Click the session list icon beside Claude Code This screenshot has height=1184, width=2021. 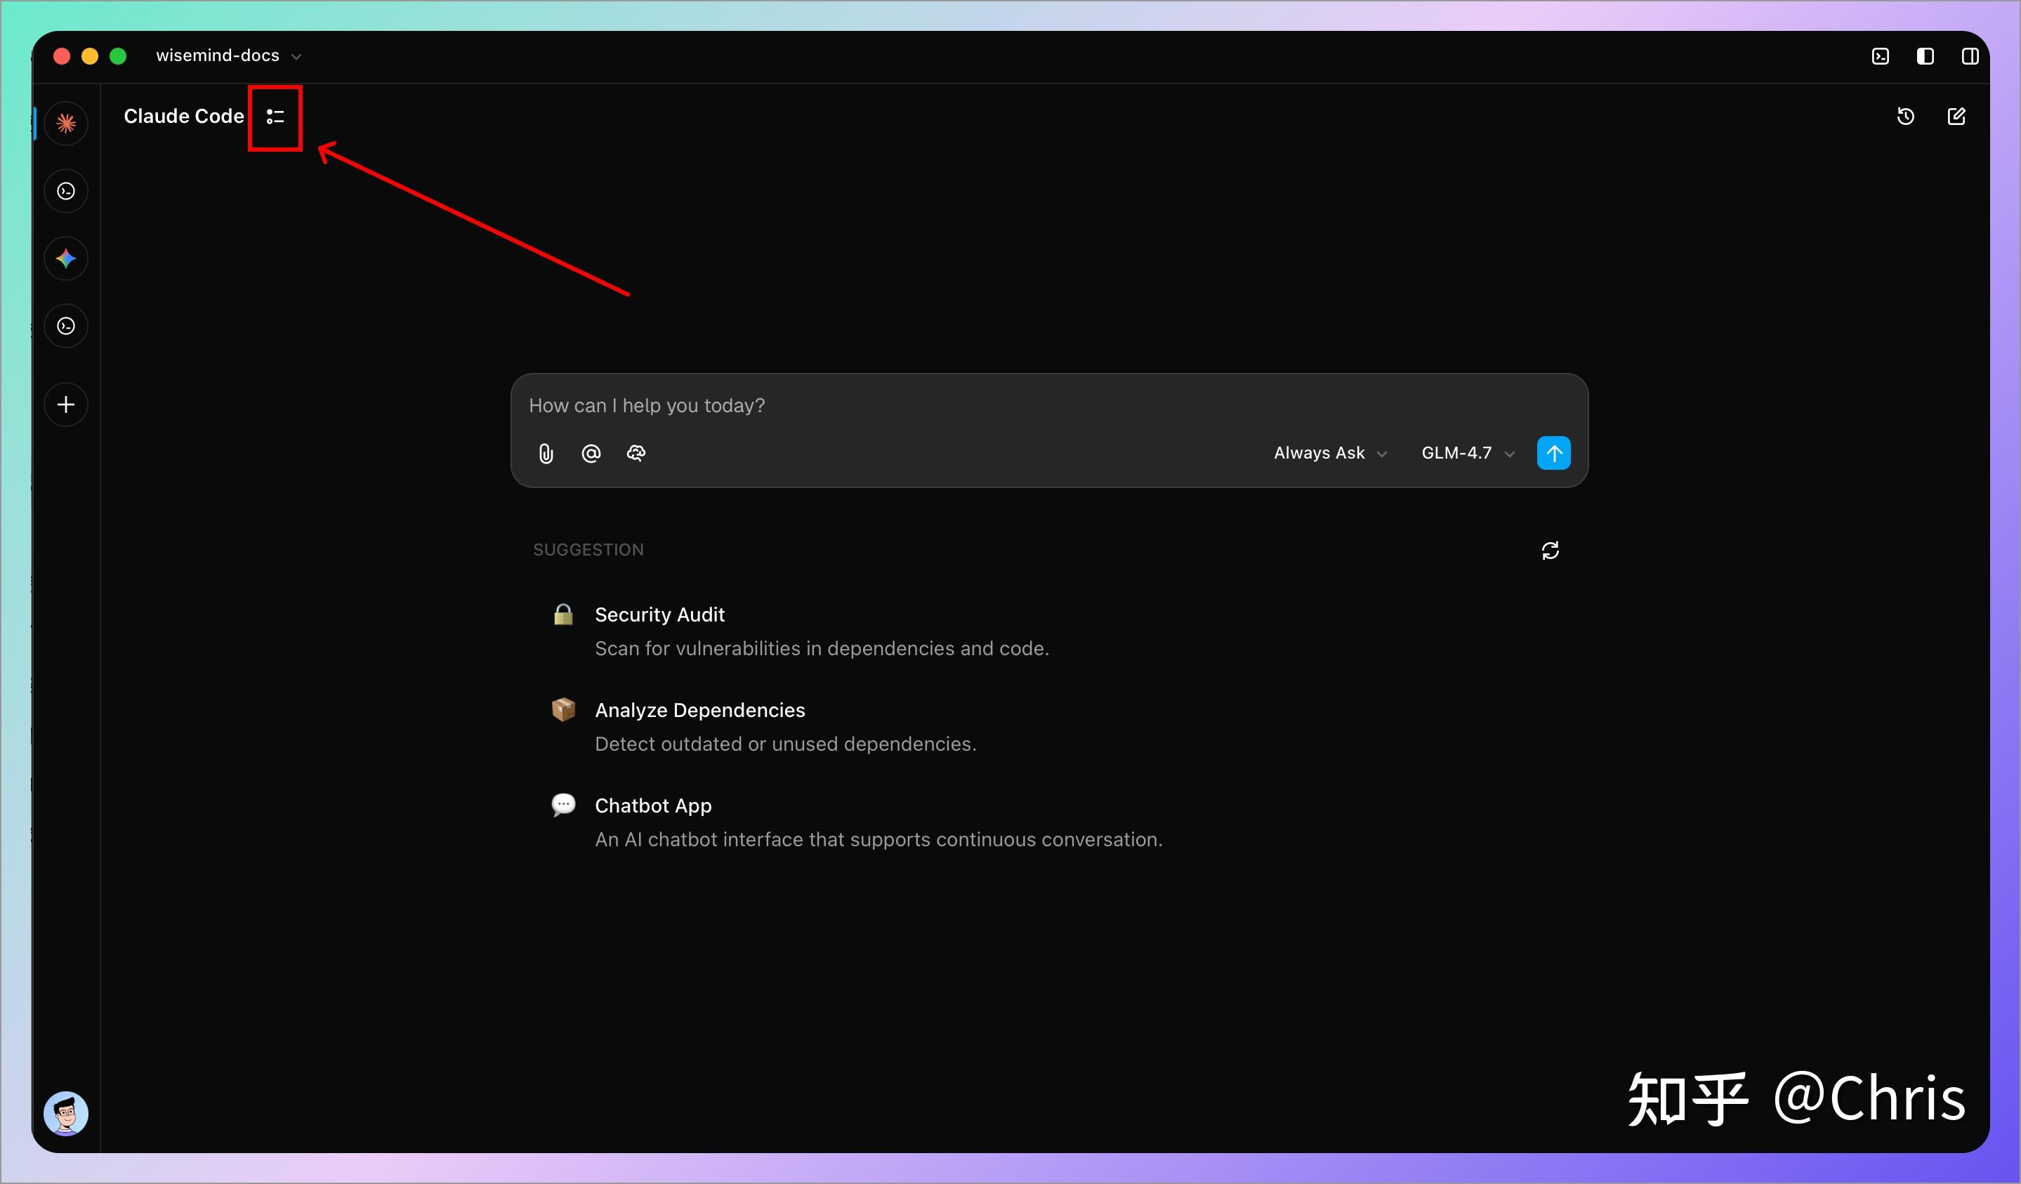pos(275,117)
